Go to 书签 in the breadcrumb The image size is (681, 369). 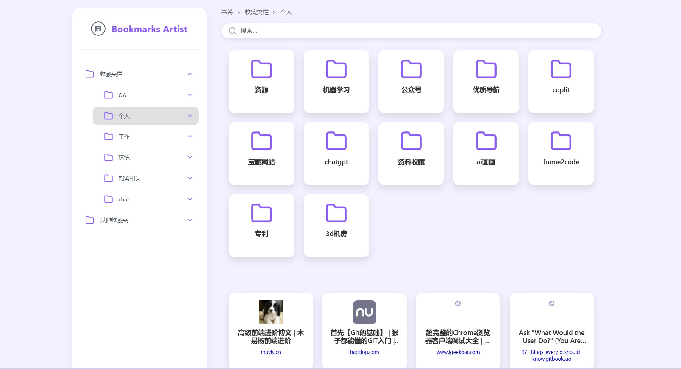pyautogui.click(x=227, y=12)
